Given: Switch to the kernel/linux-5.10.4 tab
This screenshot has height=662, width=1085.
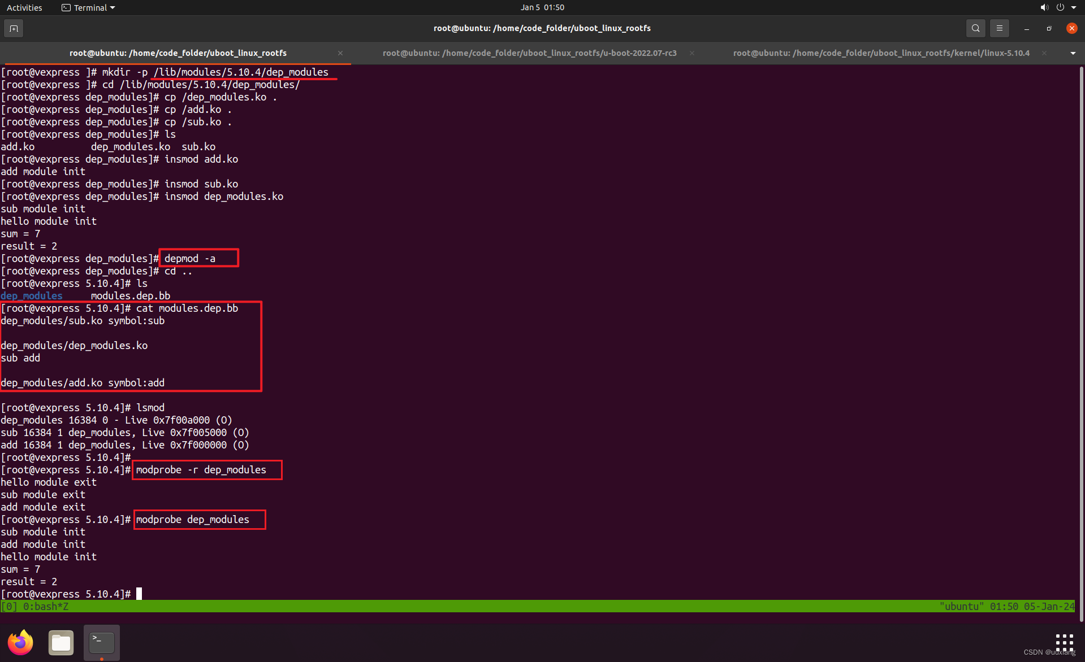Looking at the screenshot, I should click(x=881, y=53).
